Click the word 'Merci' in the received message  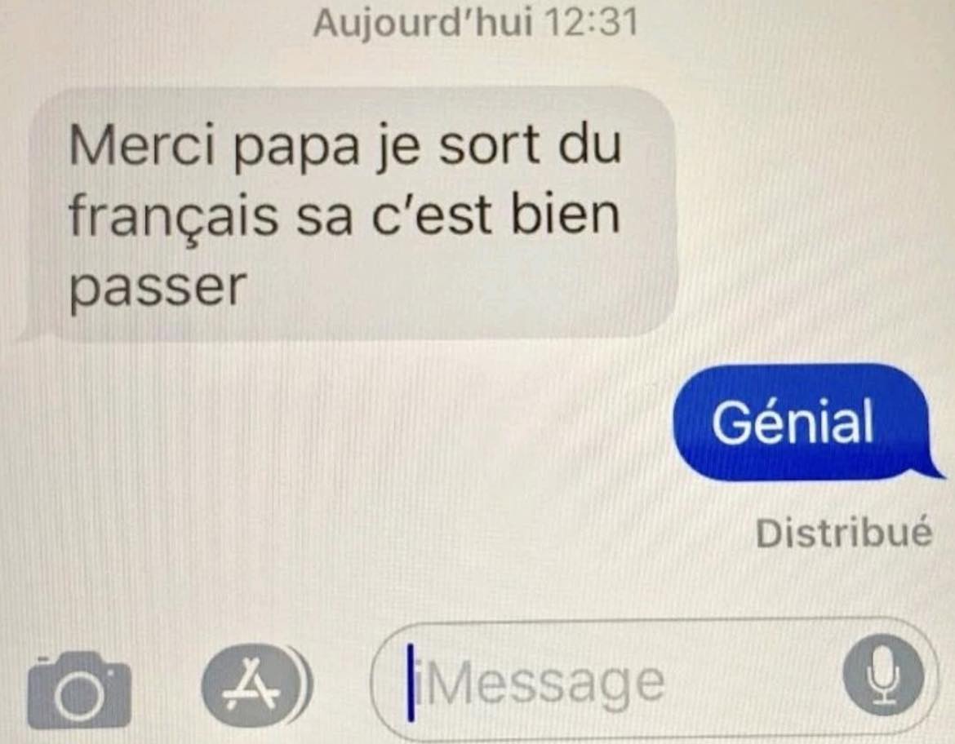click(x=143, y=145)
